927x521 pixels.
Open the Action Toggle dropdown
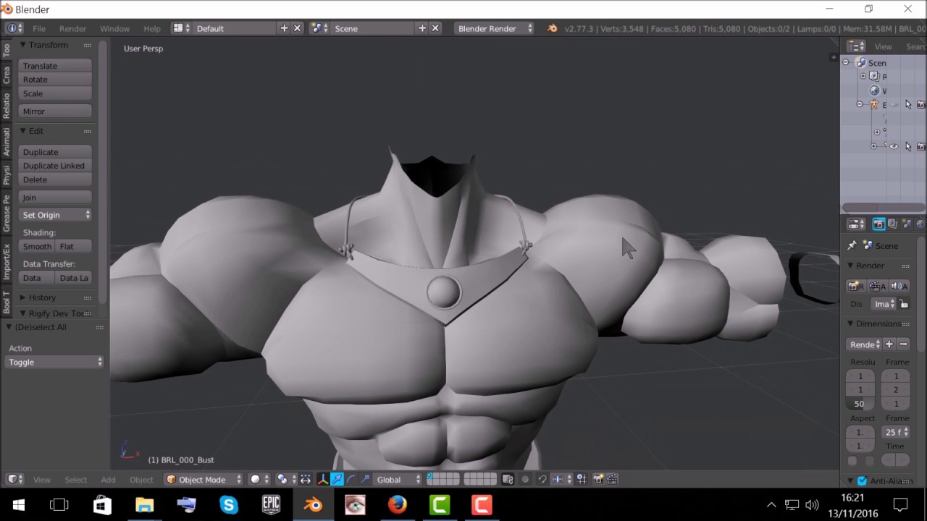(55, 362)
